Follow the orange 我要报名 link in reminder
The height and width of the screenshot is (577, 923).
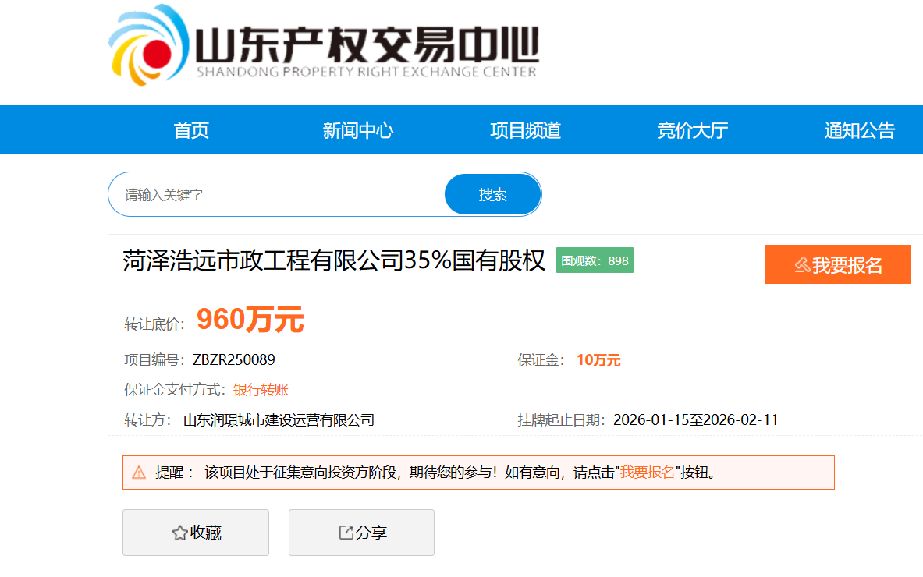point(647,473)
